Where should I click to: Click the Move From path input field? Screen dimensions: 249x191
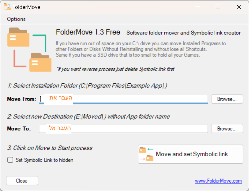point(123,99)
